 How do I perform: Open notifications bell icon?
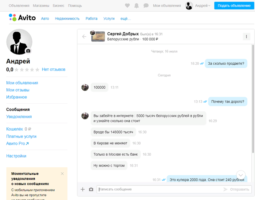pos(137,6)
